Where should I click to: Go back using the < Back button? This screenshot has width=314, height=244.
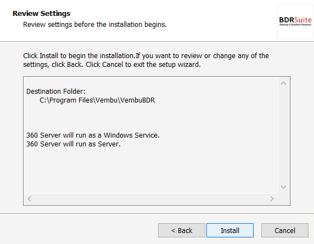click(x=182, y=230)
